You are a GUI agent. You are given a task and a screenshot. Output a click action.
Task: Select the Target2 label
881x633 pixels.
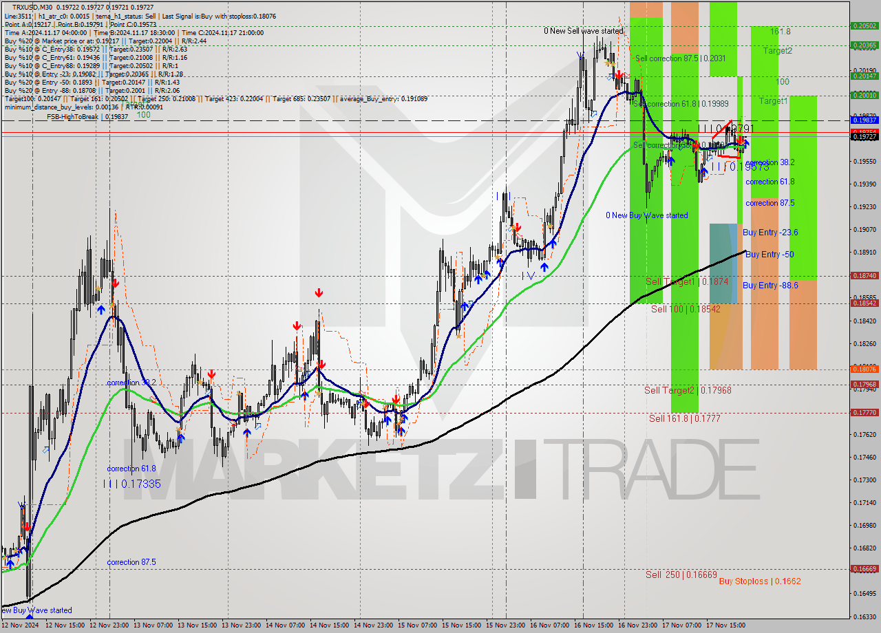pos(777,51)
